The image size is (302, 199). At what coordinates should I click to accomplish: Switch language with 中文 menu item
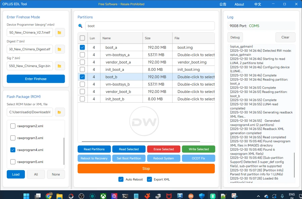(258, 4)
